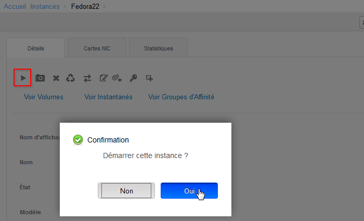
Task: Click the change affinity group icon
Action: (149, 78)
